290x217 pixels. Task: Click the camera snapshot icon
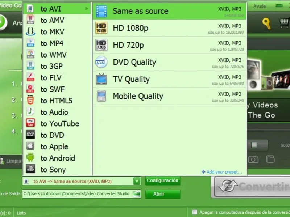point(253,159)
